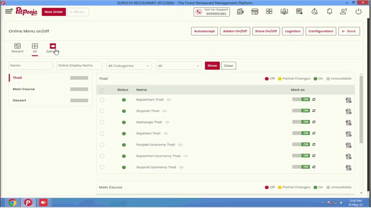Open the table view grid icon
The height and width of the screenshot is (208, 371).
coord(269,12)
